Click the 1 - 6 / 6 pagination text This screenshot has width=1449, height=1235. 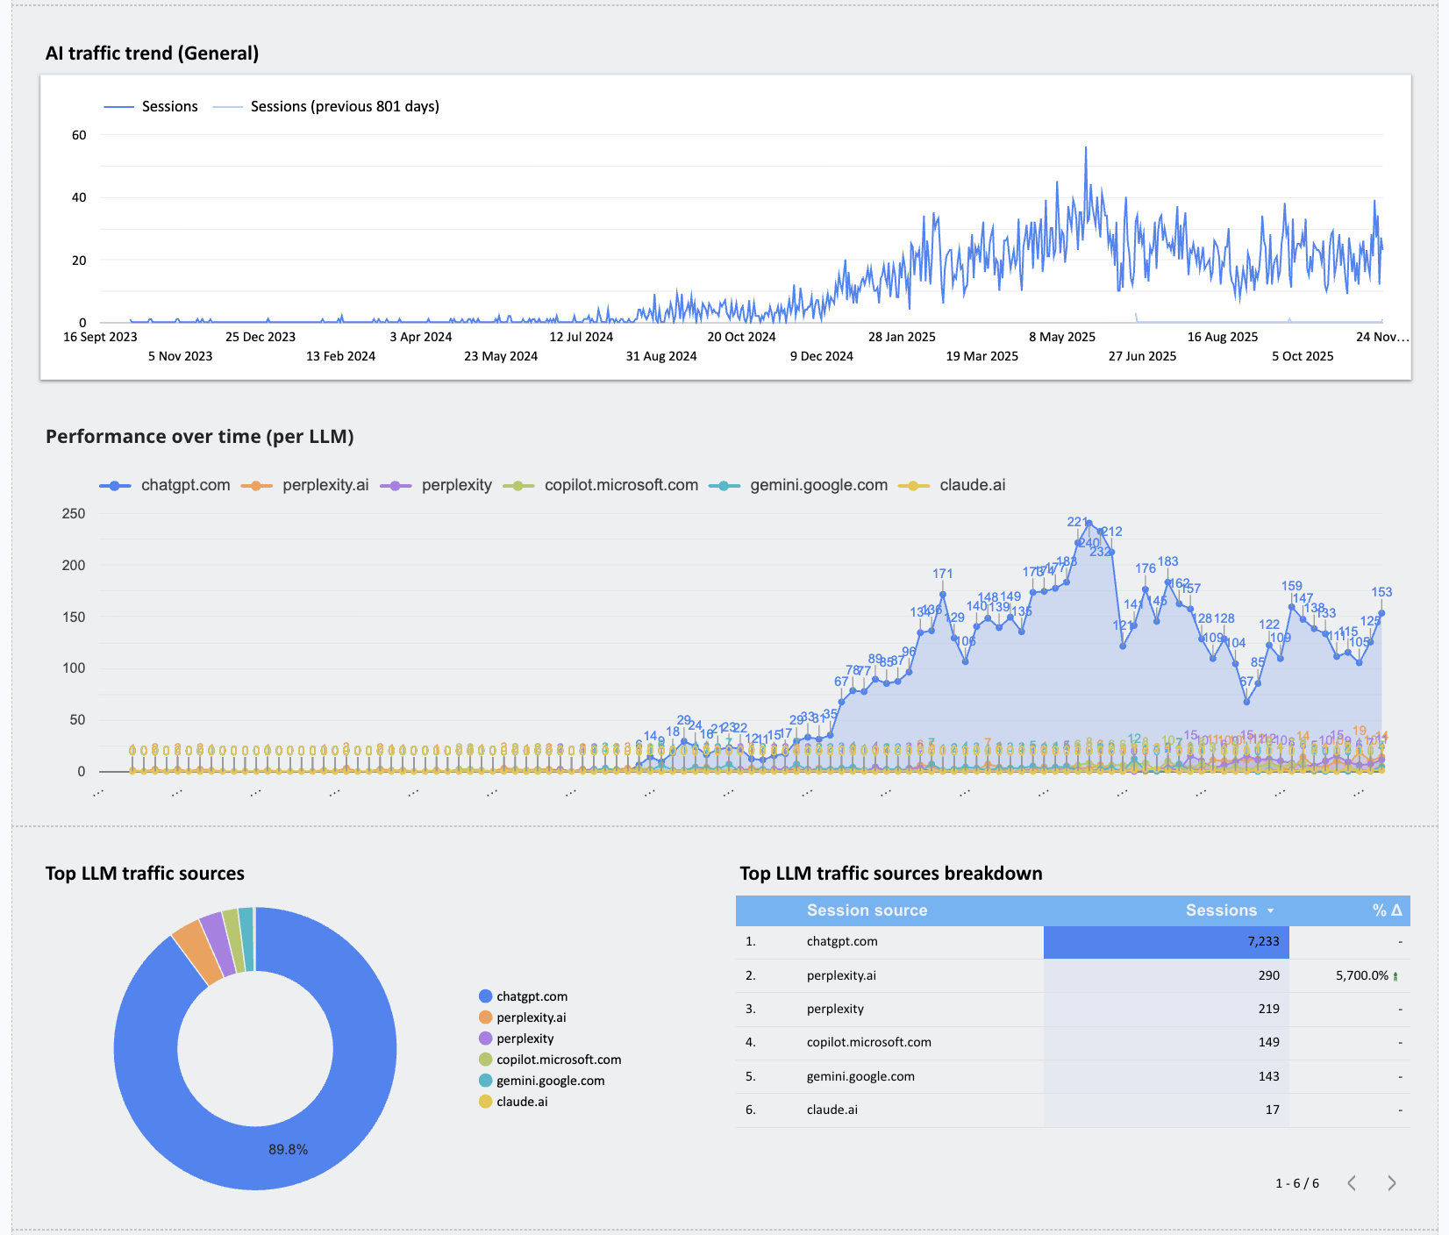[1297, 1183]
